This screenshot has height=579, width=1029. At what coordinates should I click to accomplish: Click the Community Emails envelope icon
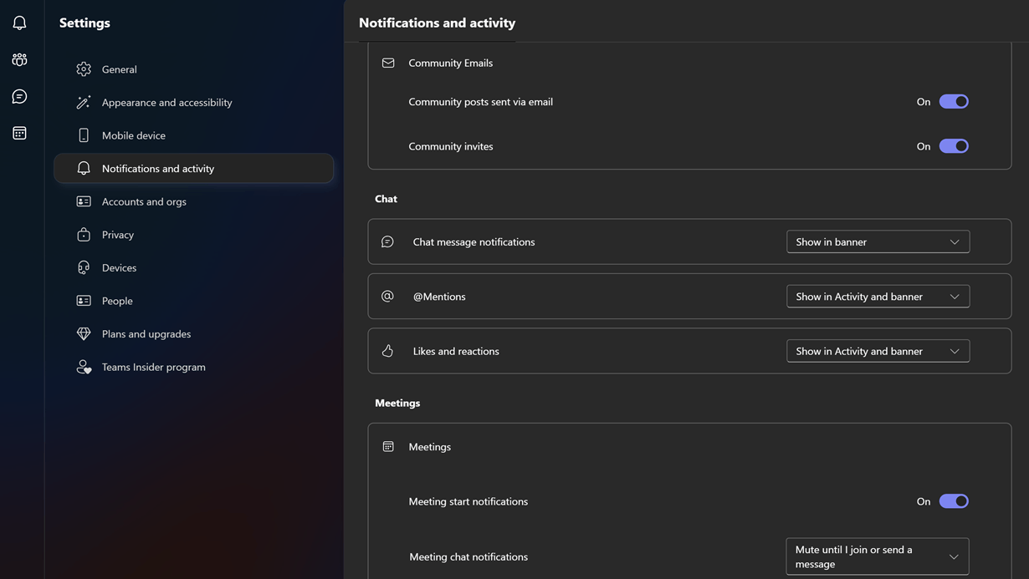click(x=388, y=63)
